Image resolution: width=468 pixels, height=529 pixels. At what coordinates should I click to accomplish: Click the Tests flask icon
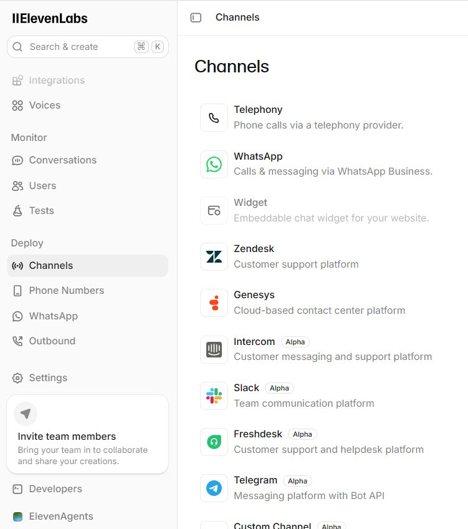(x=17, y=210)
